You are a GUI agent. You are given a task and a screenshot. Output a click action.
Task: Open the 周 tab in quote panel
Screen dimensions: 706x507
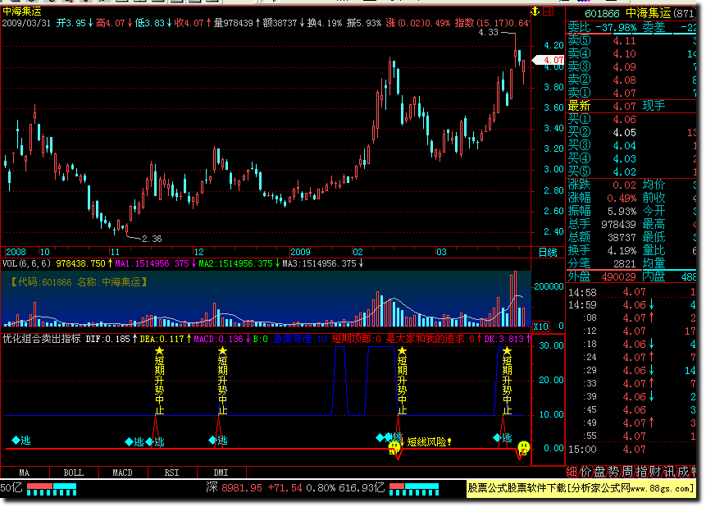point(627,472)
